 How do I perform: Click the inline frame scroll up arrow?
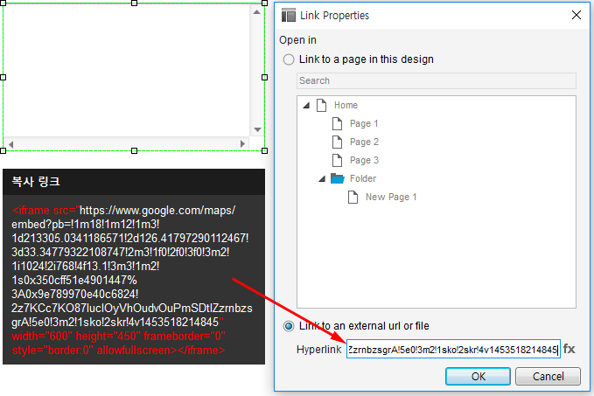tap(257, 12)
